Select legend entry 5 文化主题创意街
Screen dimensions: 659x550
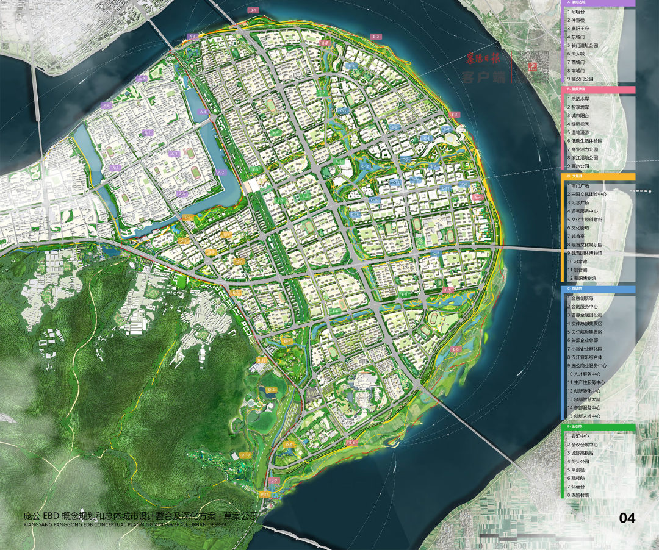pyautogui.click(x=585, y=220)
